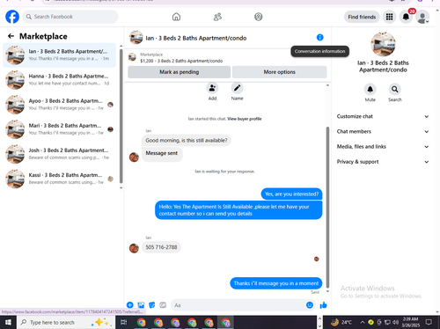Open the Hanna conversation in list
440x329 pixels.
[x=60, y=80]
